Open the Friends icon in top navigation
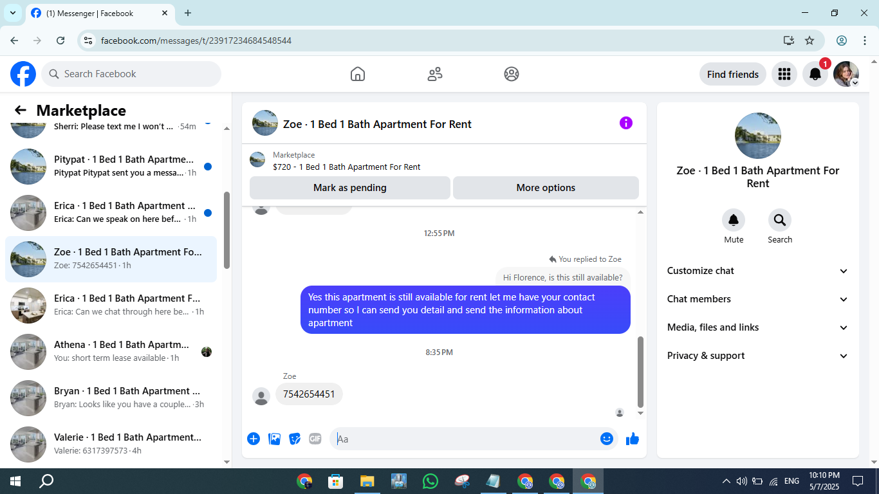The width and height of the screenshot is (879, 494). (435, 74)
